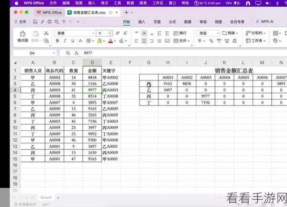
Task: Switch to the Insert (插入) ribbon tab
Action: click(x=142, y=22)
